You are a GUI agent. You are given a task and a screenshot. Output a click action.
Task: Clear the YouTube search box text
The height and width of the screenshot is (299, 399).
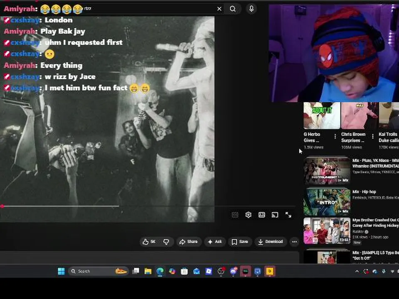[x=219, y=9]
